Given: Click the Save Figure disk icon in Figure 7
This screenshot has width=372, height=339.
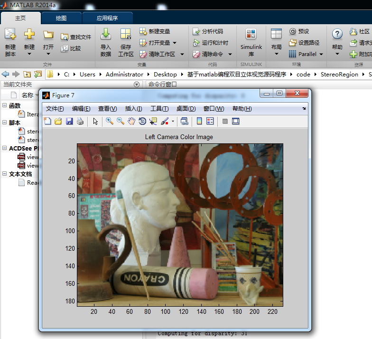Looking at the screenshot, I should click(x=69, y=121).
